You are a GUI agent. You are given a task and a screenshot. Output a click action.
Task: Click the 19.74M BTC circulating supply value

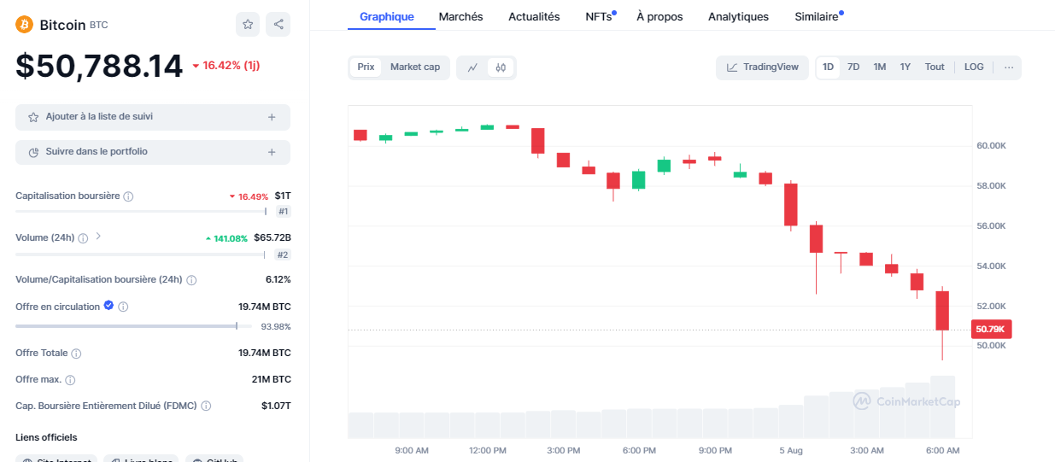pyautogui.click(x=264, y=307)
